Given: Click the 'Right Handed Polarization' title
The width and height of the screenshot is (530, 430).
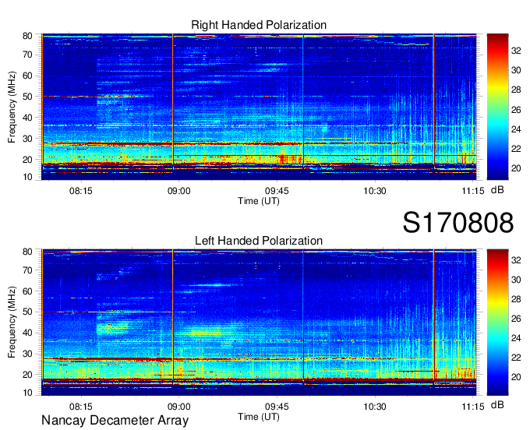Looking at the screenshot, I should tap(259, 25).
